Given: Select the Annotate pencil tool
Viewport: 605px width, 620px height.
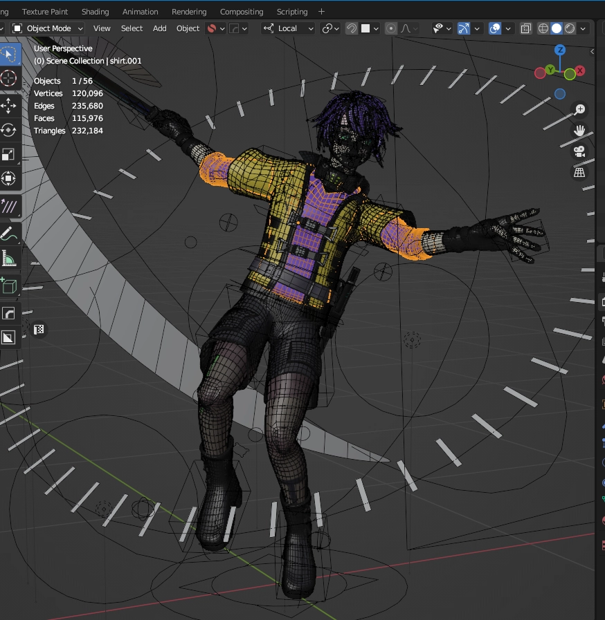Looking at the screenshot, I should [x=9, y=234].
